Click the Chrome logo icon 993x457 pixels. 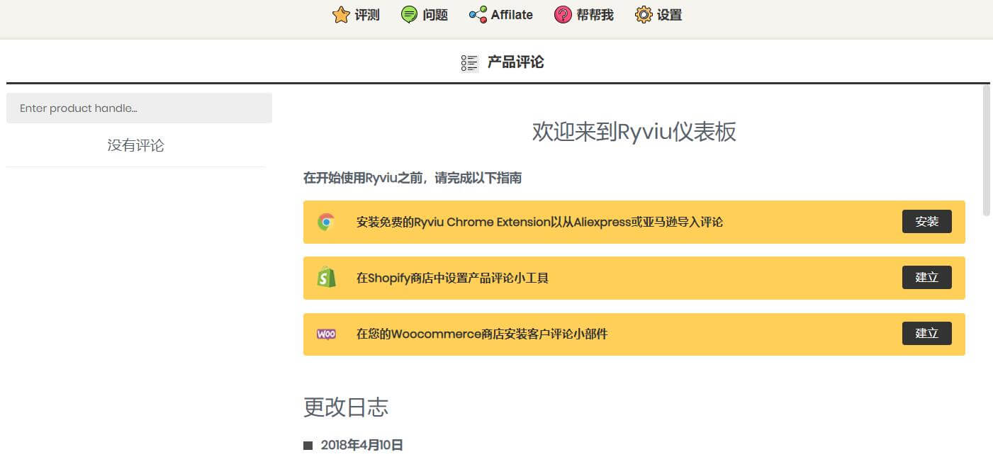pyautogui.click(x=326, y=222)
